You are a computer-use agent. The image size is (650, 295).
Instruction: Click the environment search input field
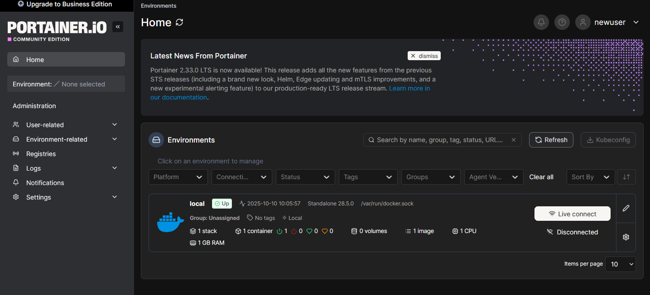coord(439,140)
